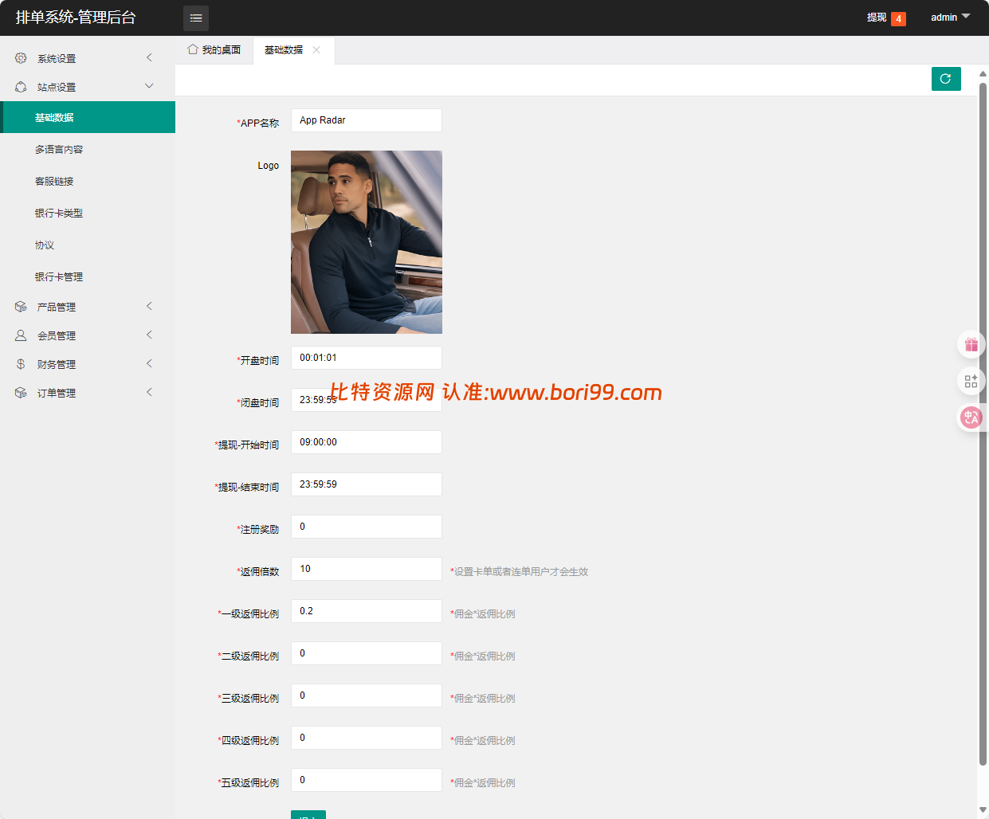Switch to 我的桌面 tab
The image size is (989, 819).
pyautogui.click(x=214, y=50)
